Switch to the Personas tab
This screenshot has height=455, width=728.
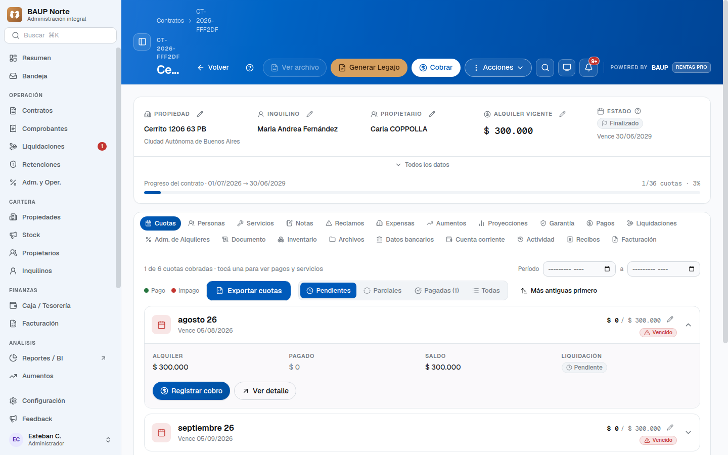tap(206, 223)
